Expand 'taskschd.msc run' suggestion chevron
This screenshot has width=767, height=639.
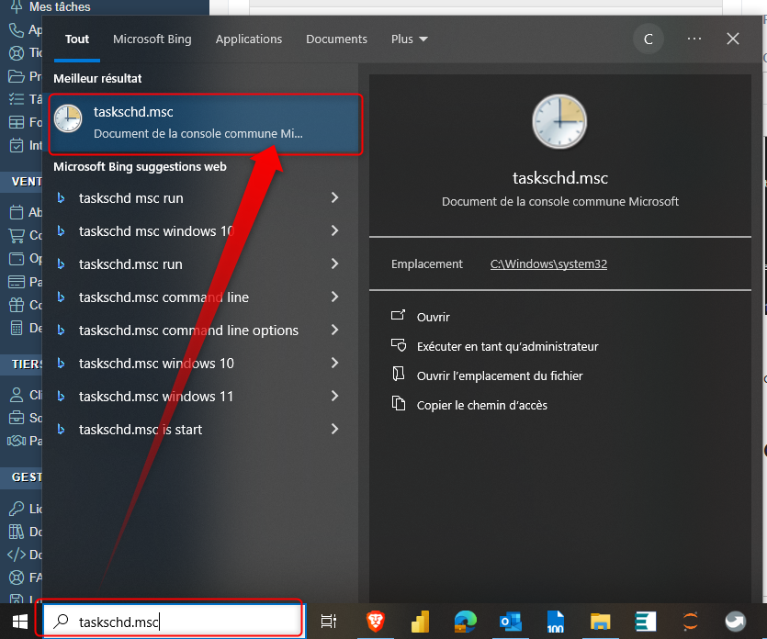tap(334, 264)
